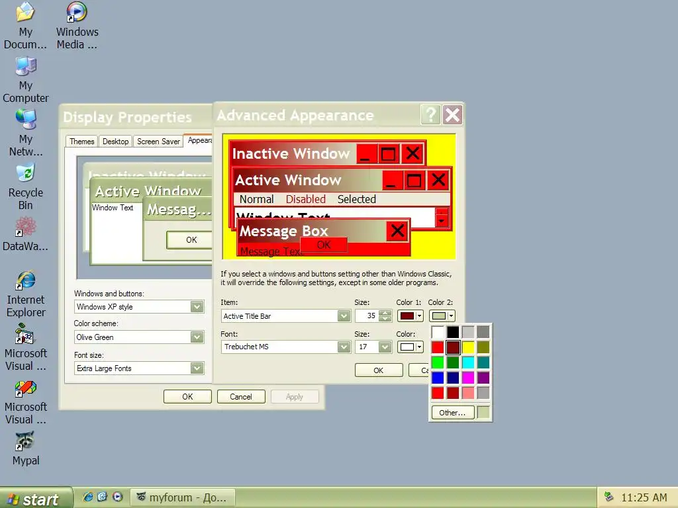Click Cancel in Display Properties
This screenshot has width=678, height=508.
tap(240, 397)
